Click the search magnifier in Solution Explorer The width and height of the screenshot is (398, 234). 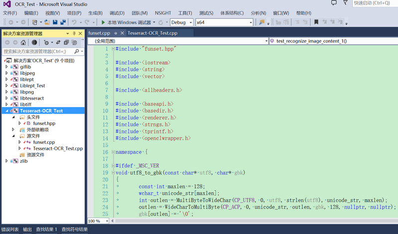point(77,51)
